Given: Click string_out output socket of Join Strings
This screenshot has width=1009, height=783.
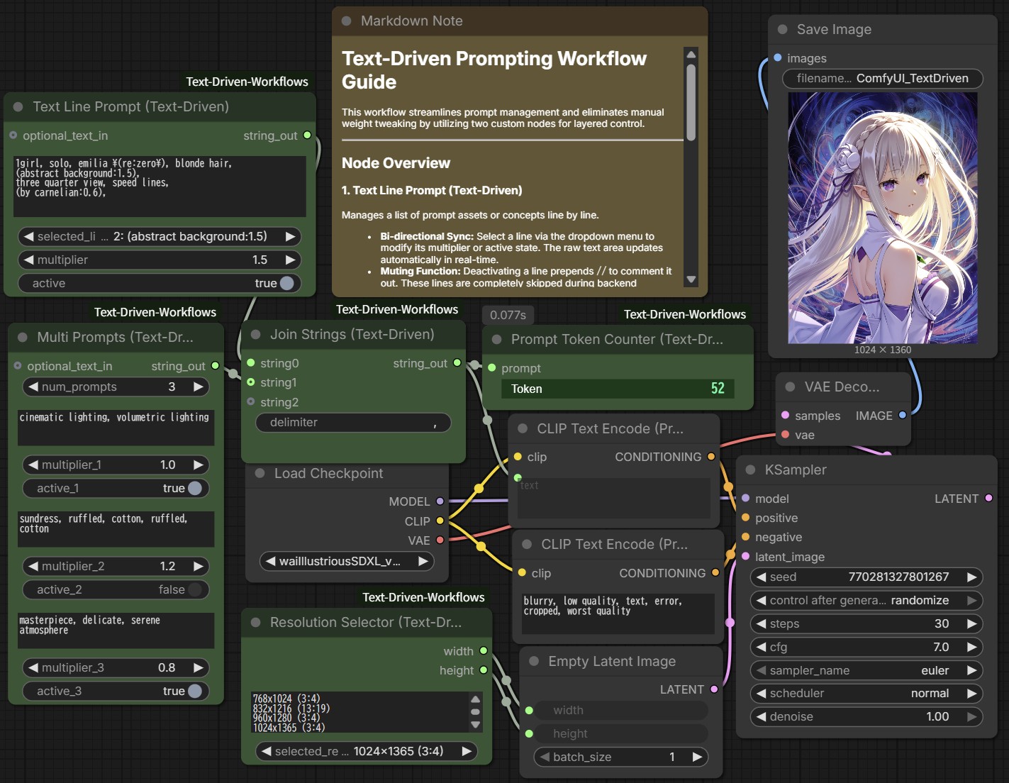Looking at the screenshot, I should point(457,363).
